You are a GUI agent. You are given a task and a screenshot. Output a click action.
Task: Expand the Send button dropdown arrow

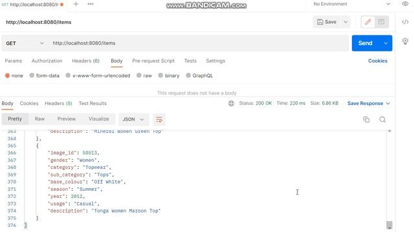pyautogui.click(x=386, y=43)
